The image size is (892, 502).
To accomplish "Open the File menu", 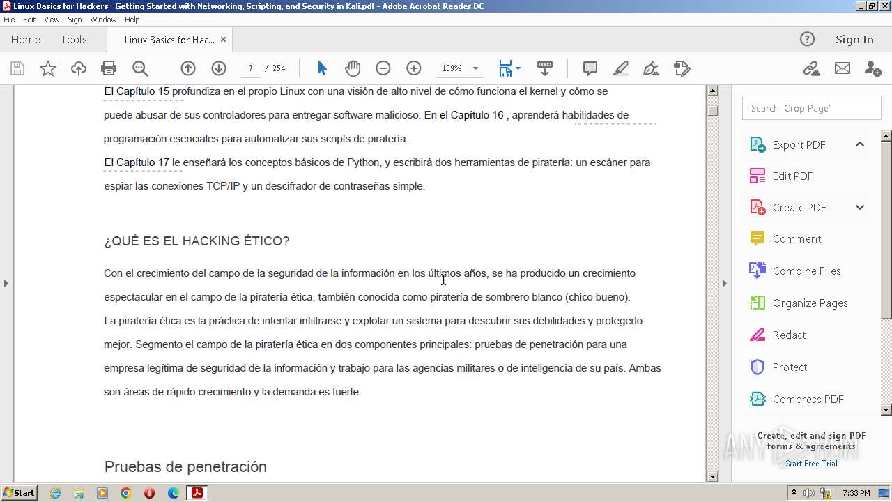I will 9,20.
